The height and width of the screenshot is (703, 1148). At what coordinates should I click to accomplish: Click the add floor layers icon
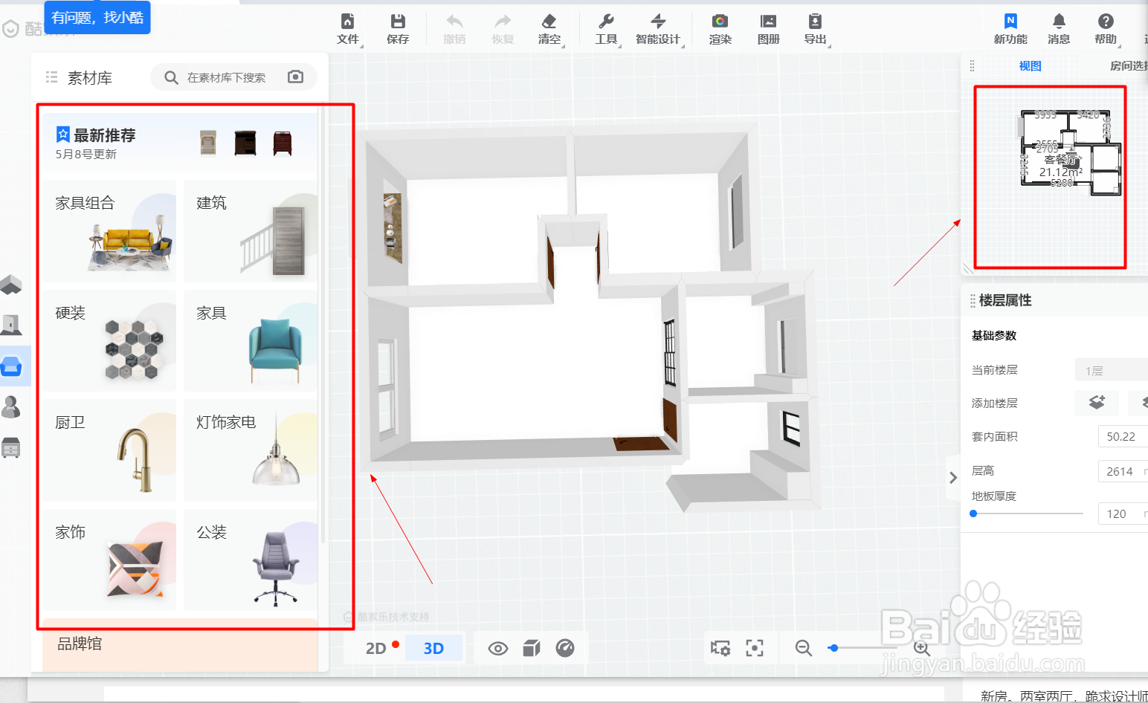coord(1097,402)
